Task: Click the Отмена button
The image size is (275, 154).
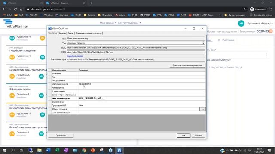Action: (x=199, y=136)
